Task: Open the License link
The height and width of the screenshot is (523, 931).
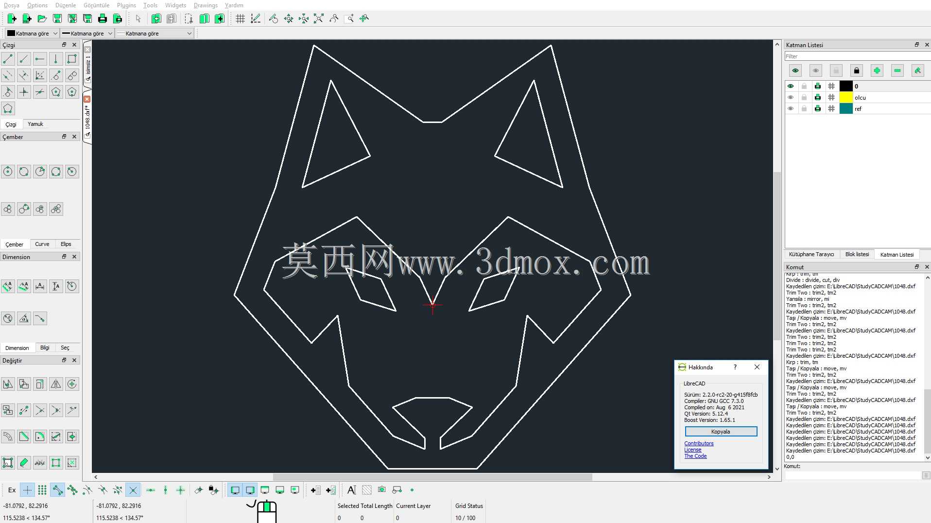Action: coord(693,450)
